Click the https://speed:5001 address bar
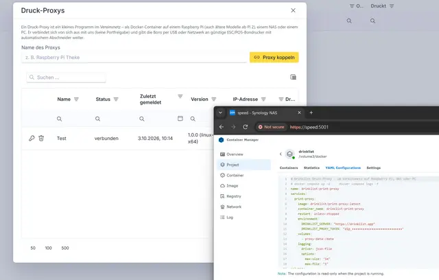This screenshot has width=439, height=280. (309, 127)
